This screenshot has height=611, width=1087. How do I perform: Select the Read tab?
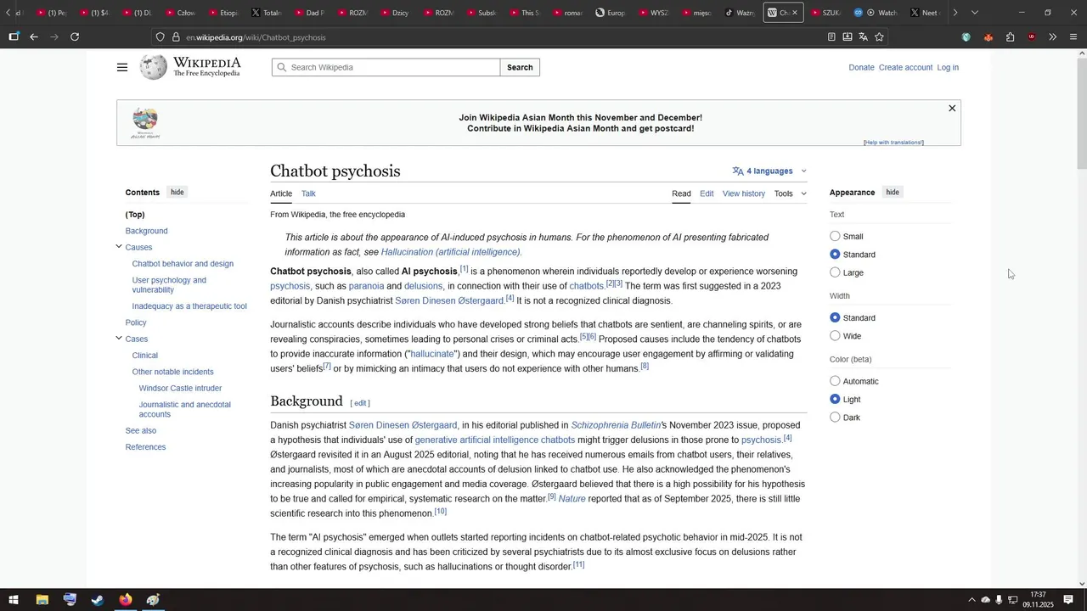click(x=681, y=193)
